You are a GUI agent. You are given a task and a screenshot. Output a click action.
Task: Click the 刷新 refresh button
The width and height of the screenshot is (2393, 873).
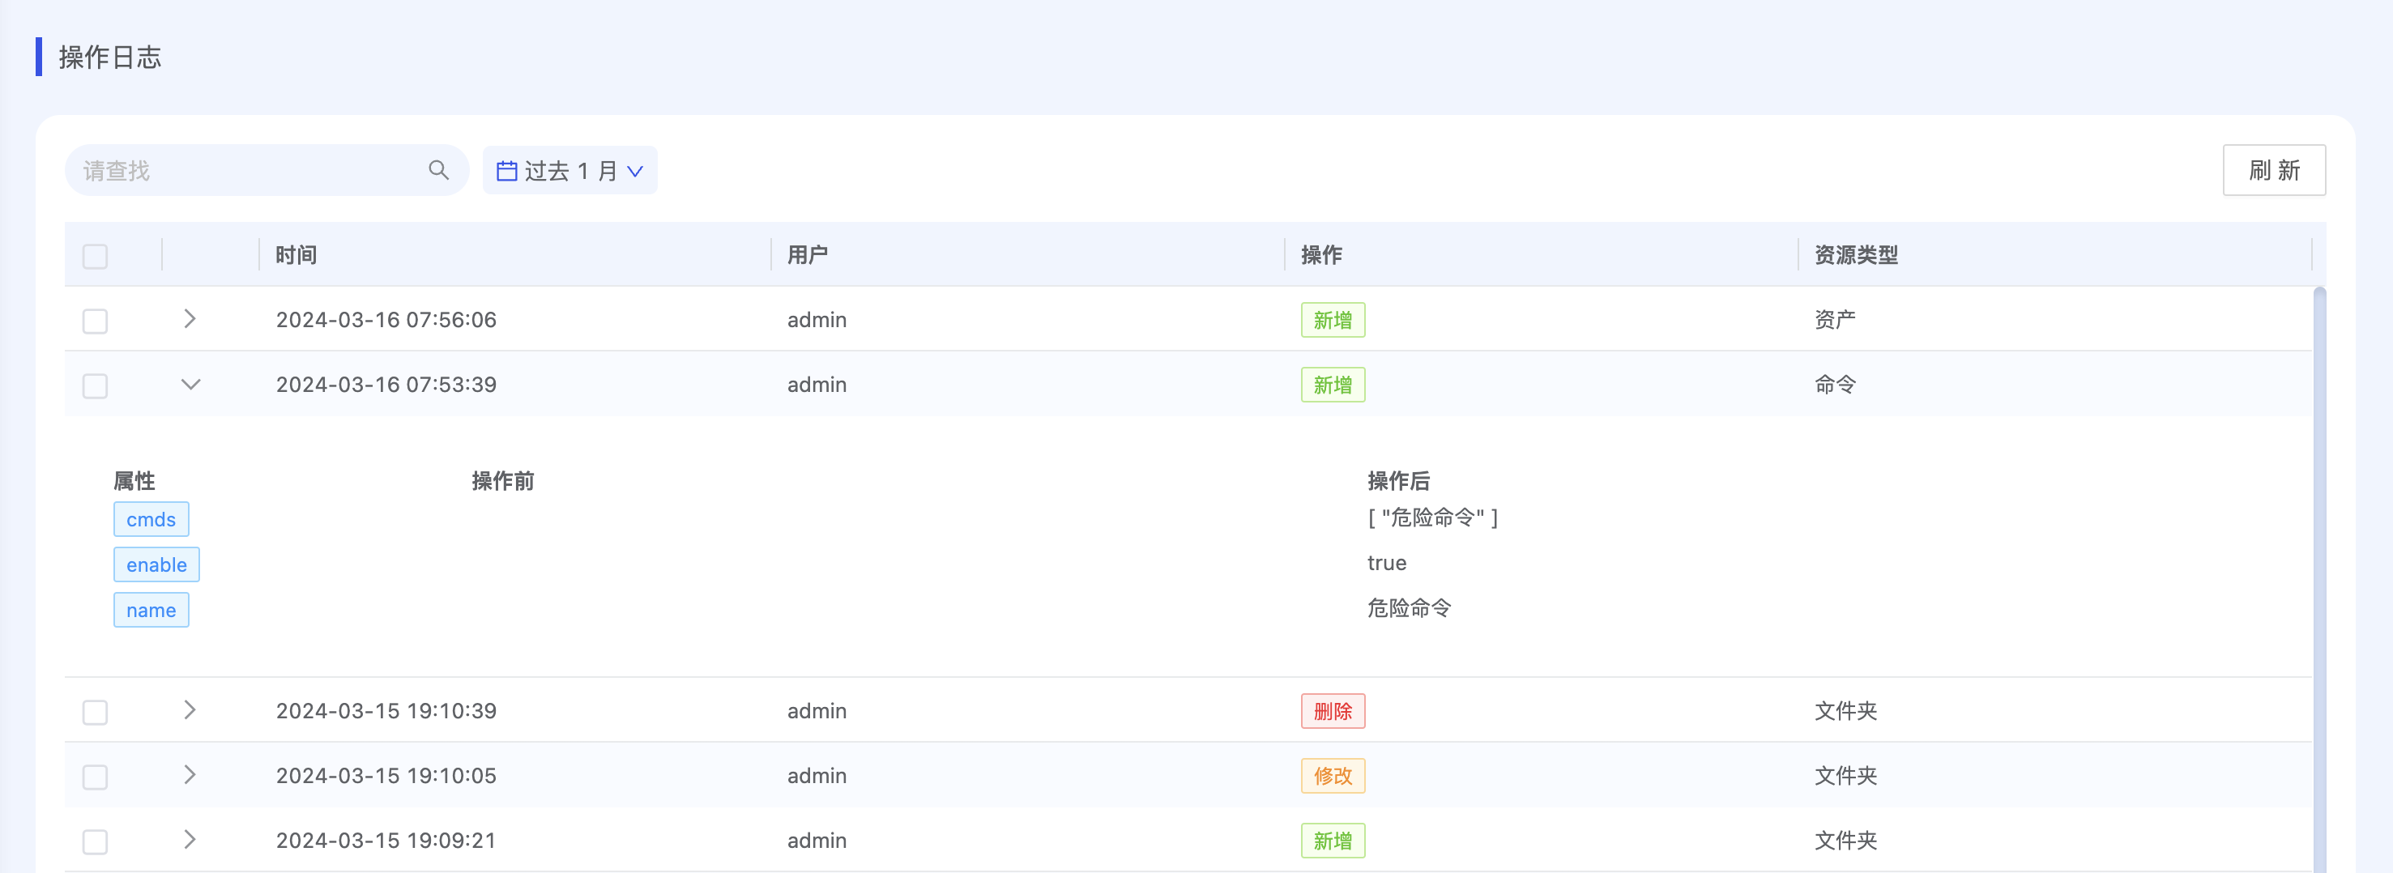(2272, 170)
